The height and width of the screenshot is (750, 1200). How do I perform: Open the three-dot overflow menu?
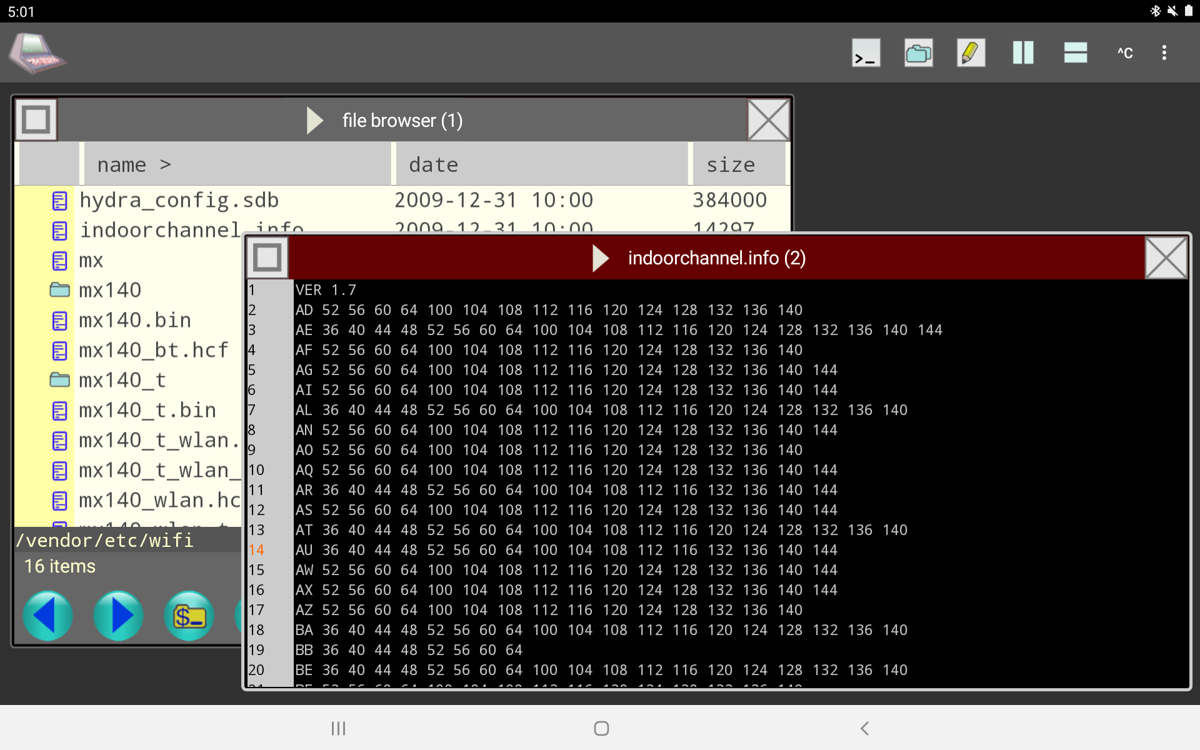click(1164, 52)
